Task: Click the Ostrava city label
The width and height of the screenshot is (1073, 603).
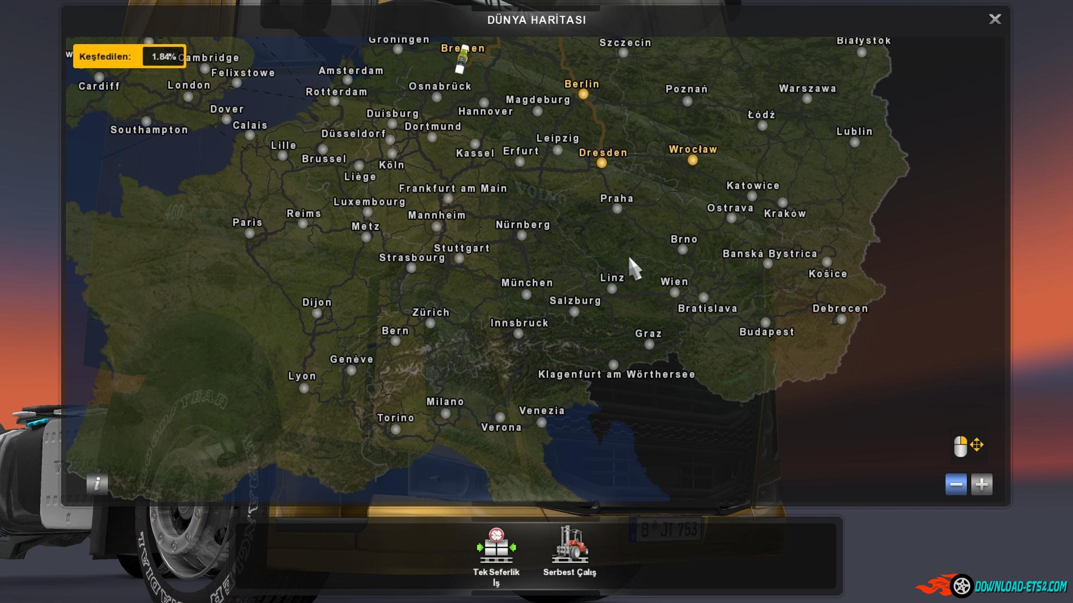Action: coord(730,208)
